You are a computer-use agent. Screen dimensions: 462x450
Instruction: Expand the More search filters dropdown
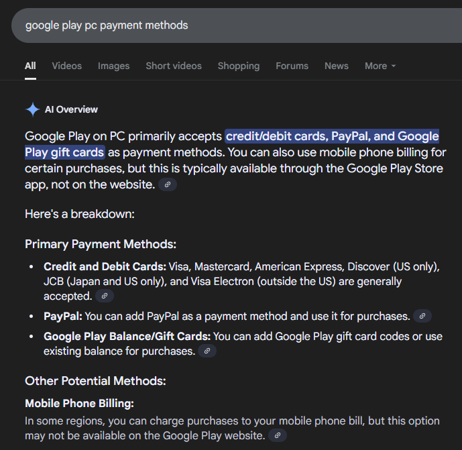pyautogui.click(x=380, y=66)
